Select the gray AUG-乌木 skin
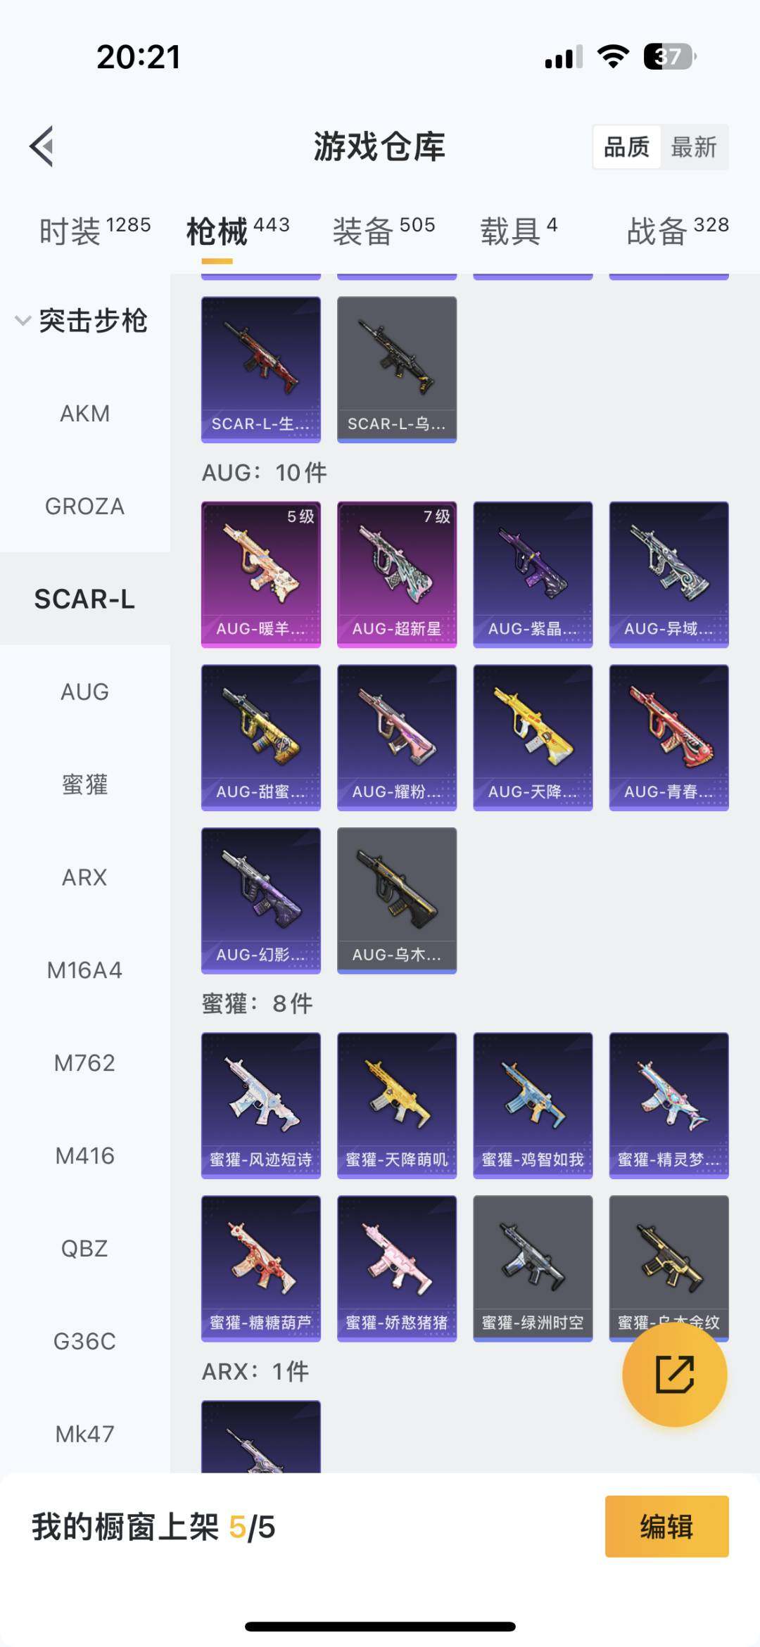760x1647 pixels. (x=397, y=901)
